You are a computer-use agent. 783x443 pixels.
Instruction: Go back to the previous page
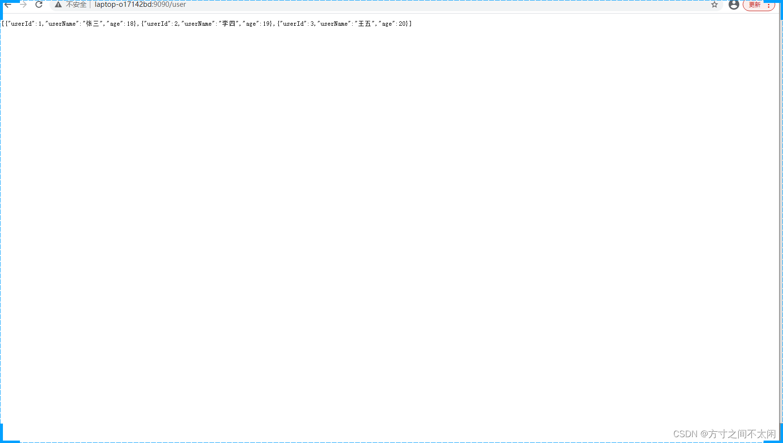coord(8,4)
